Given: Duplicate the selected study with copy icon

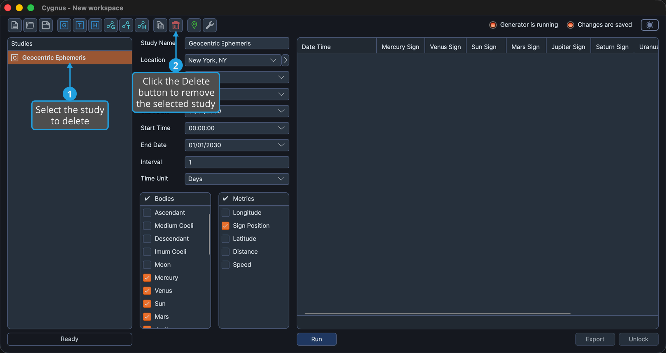Looking at the screenshot, I should coord(160,25).
